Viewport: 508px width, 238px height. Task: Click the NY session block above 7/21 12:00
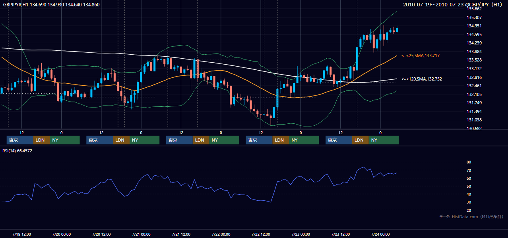tap(224, 140)
